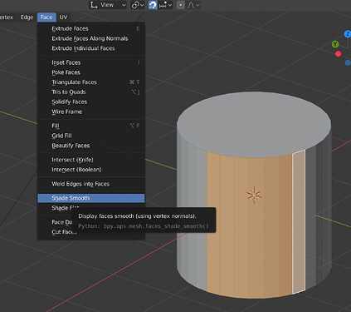Choose Triangulate Faces
Viewport: 351px width, 312px height.
pyautogui.click(x=91, y=82)
